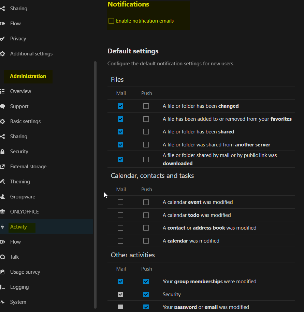Screen dimensions: 304x312
Task: Click the Usage survey icon
Action: (2, 272)
